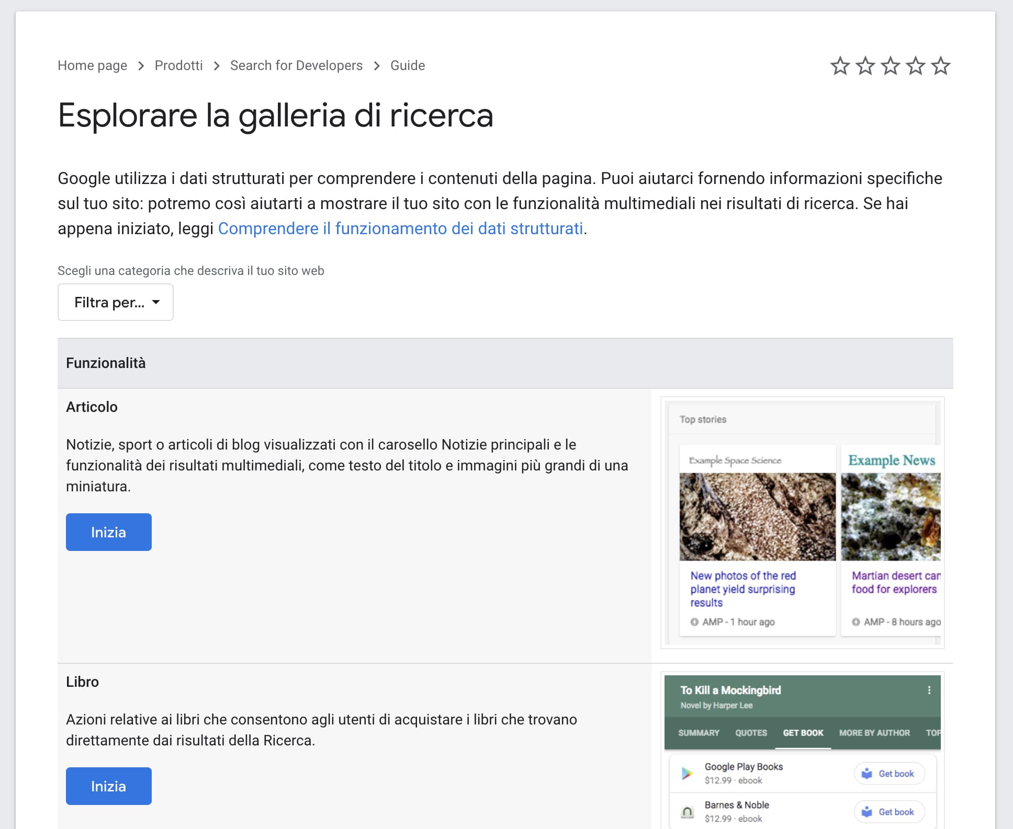Click 'Martian desert' story headline

(x=896, y=582)
